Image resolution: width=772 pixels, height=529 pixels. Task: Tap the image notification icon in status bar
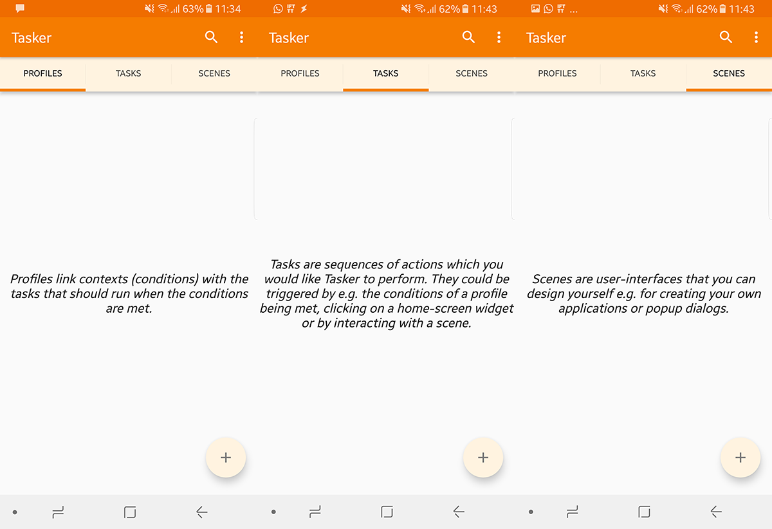[535, 9]
